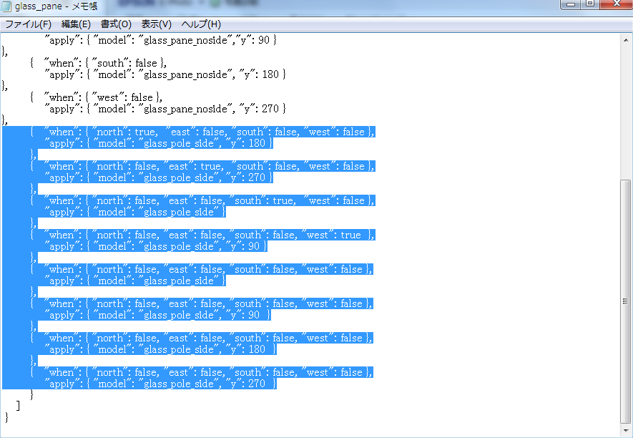Open the 書式(O) menu
Screen dimensions: 633x438
point(116,24)
